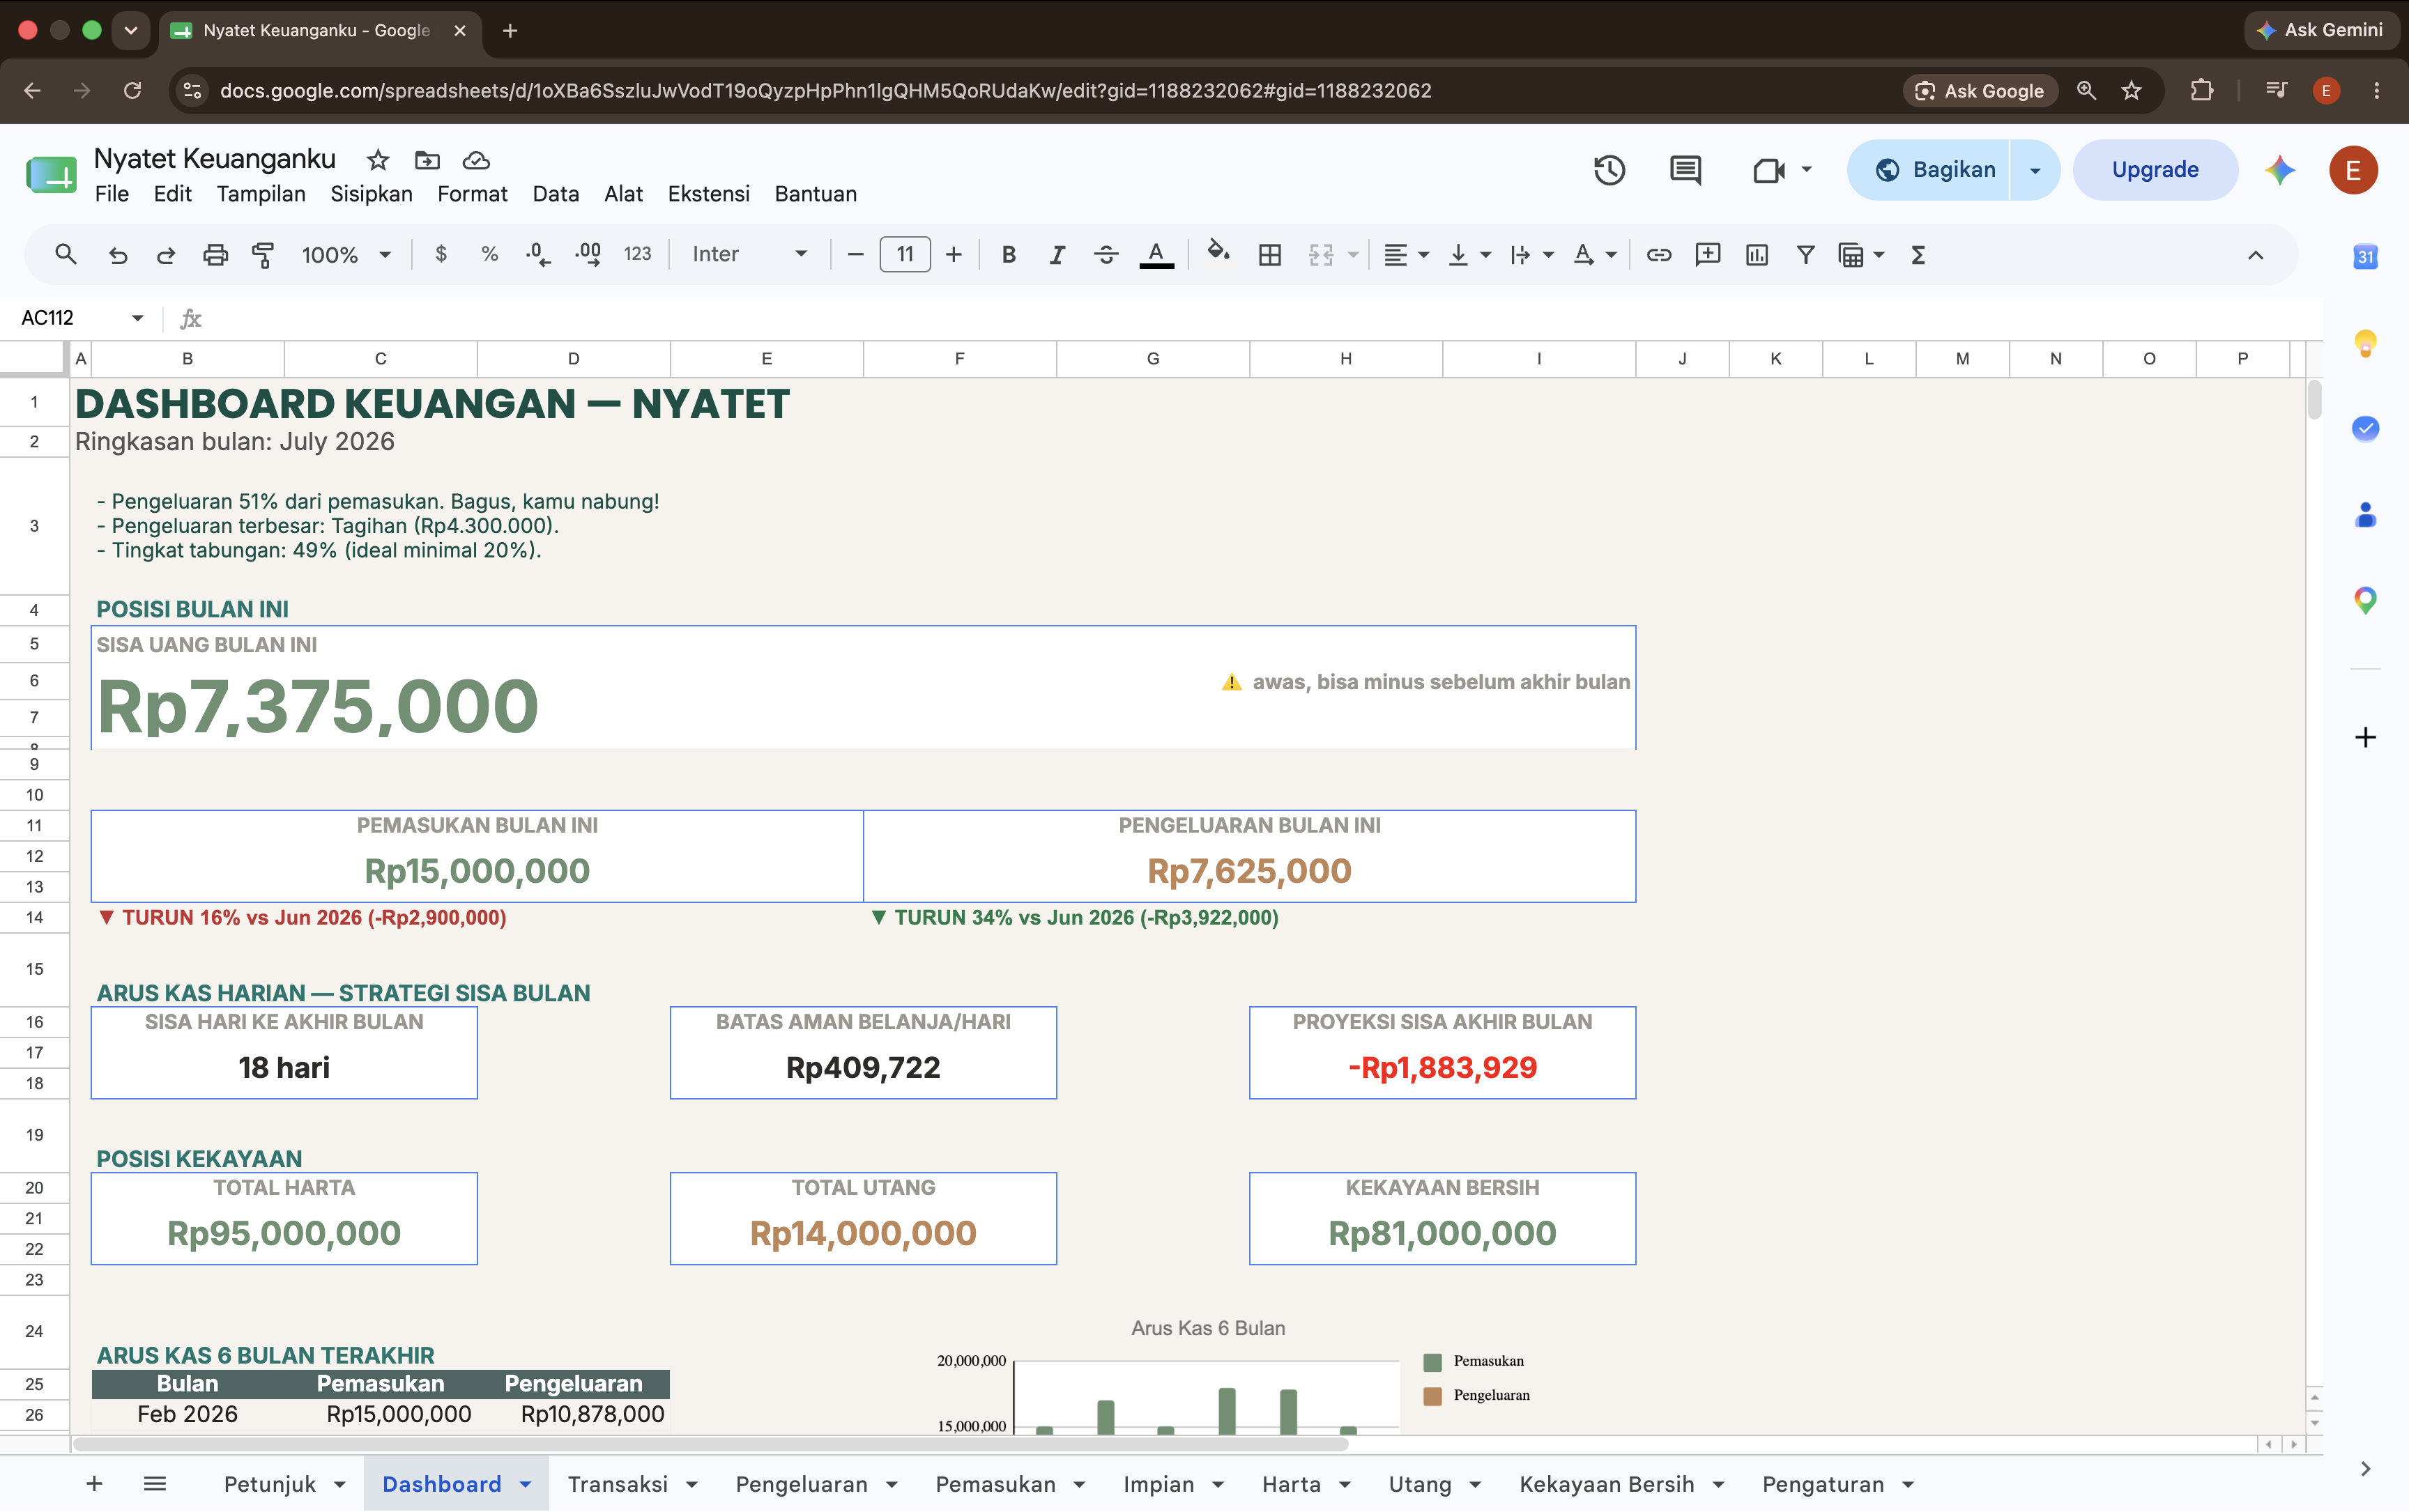This screenshot has width=2409, height=1512.
Task: Open the zoom 100% dropdown
Action: (x=345, y=255)
